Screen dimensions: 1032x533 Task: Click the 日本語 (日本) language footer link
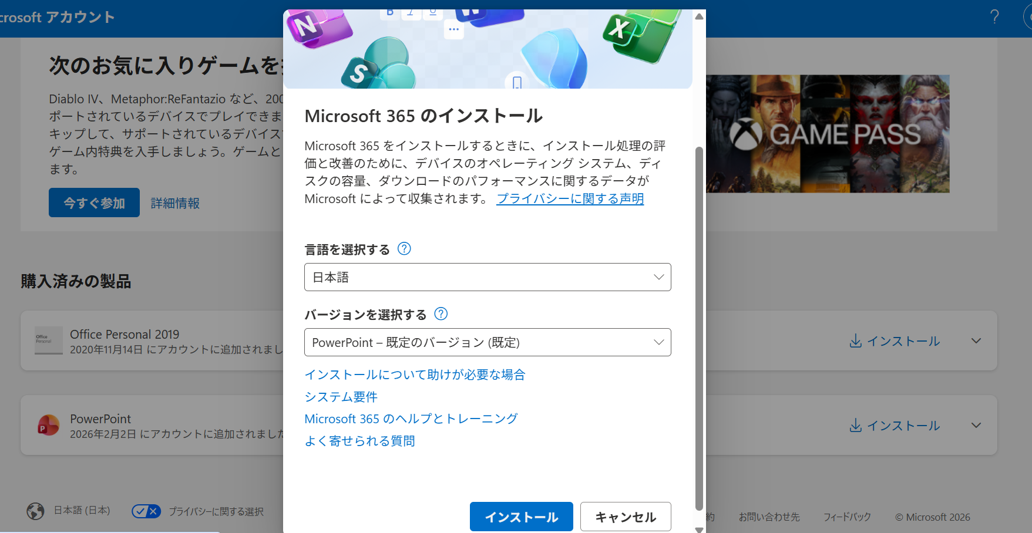(82, 511)
